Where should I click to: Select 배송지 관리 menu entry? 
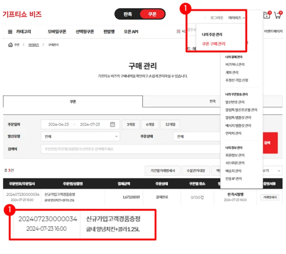pos(233,171)
